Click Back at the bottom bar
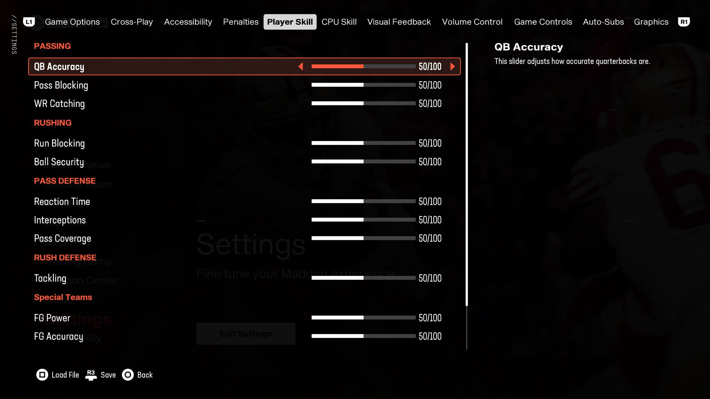 click(x=145, y=375)
